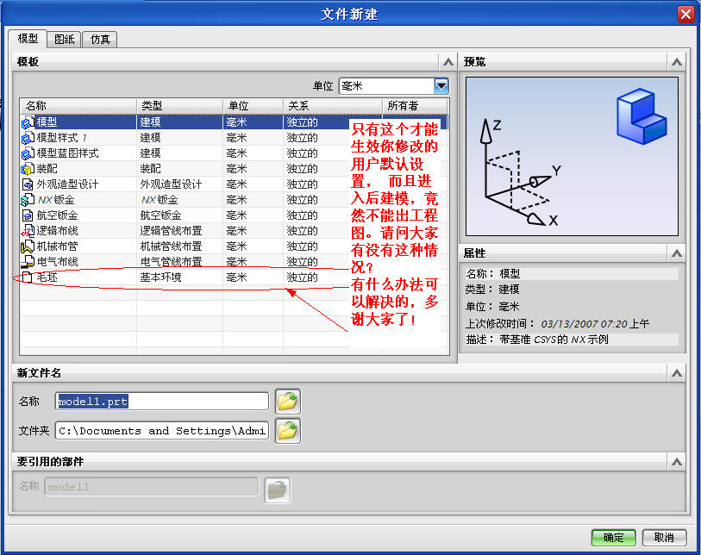Click the 装配 assembly template icon

28,168
